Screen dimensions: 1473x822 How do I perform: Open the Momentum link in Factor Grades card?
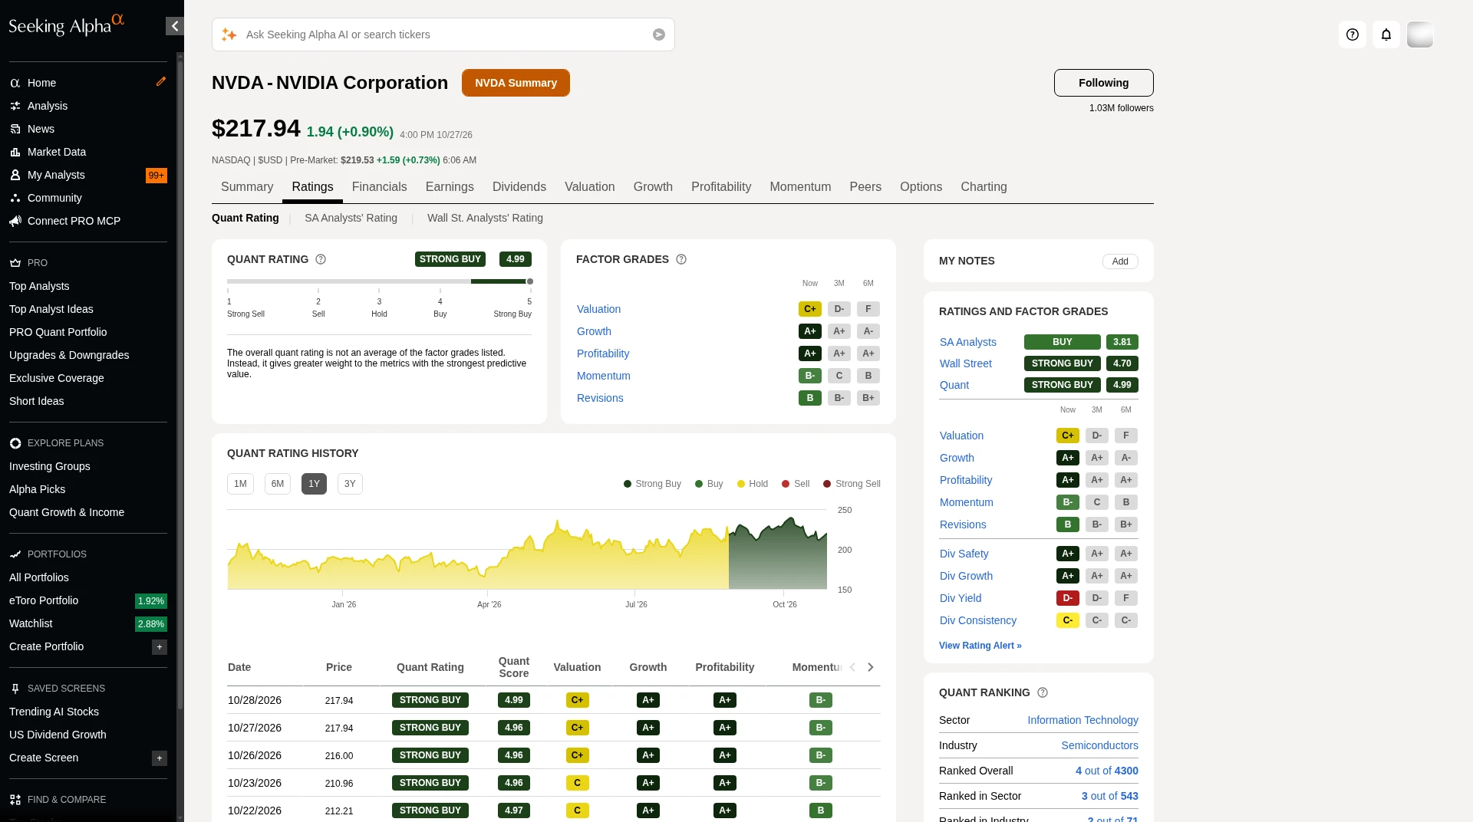(x=603, y=376)
